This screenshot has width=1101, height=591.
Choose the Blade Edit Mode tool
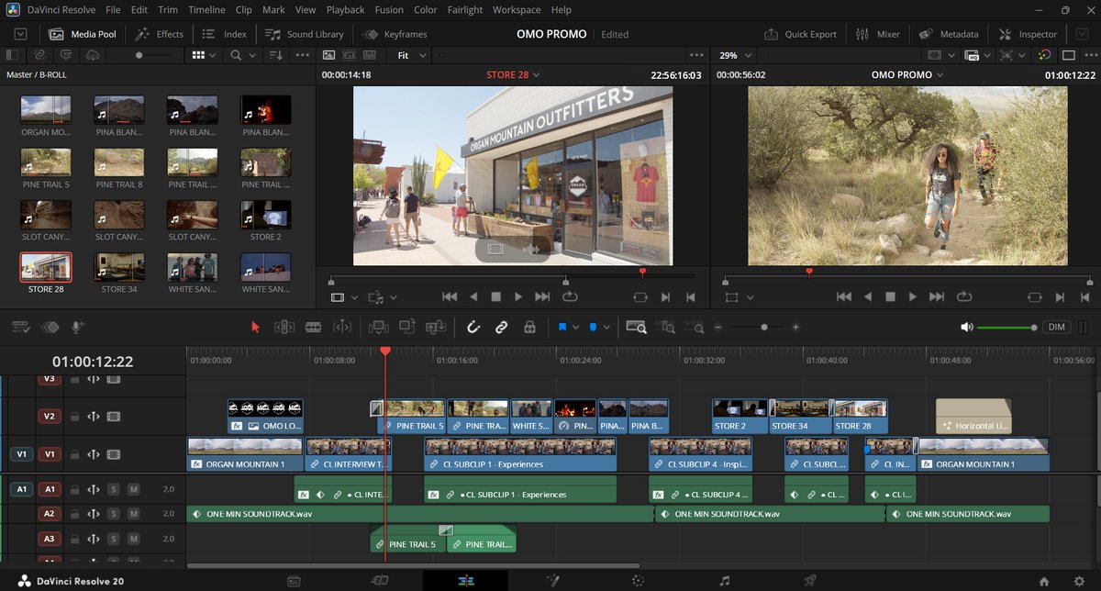coord(313,327)
